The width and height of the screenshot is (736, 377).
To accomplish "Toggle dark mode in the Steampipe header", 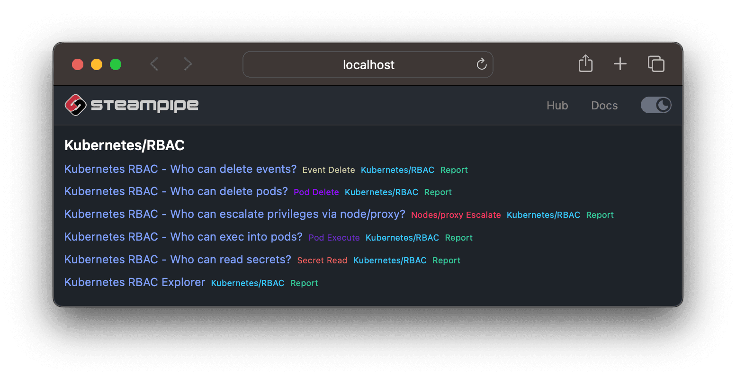I will coord(656,105).
